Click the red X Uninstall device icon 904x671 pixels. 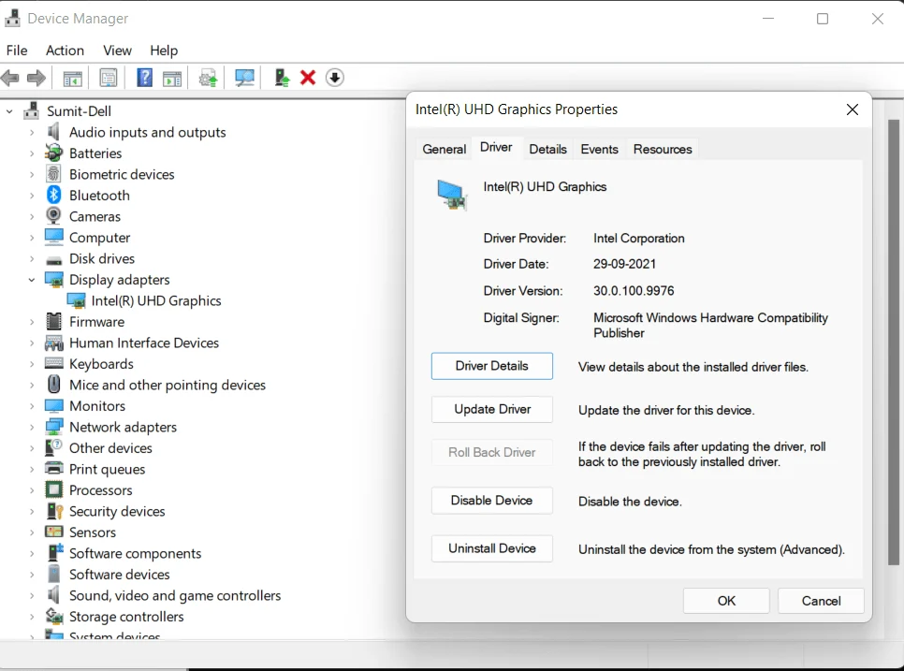pyautogui.click(x=308, y=78)
